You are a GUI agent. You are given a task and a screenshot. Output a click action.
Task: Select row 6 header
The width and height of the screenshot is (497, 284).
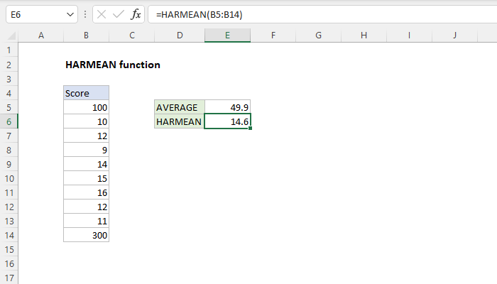pos(9,121)
